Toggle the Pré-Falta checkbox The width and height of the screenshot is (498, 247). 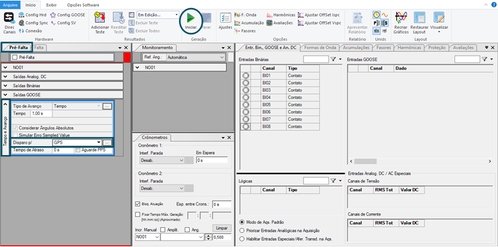(x=15, y=57)
